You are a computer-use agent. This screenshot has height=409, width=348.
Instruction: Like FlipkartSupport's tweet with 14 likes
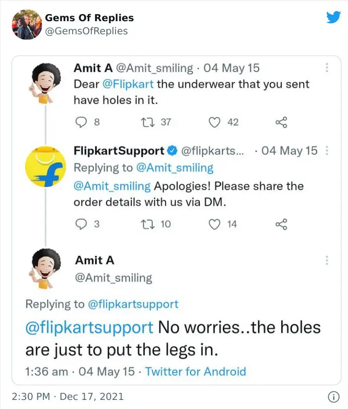[x=214, y=224]
